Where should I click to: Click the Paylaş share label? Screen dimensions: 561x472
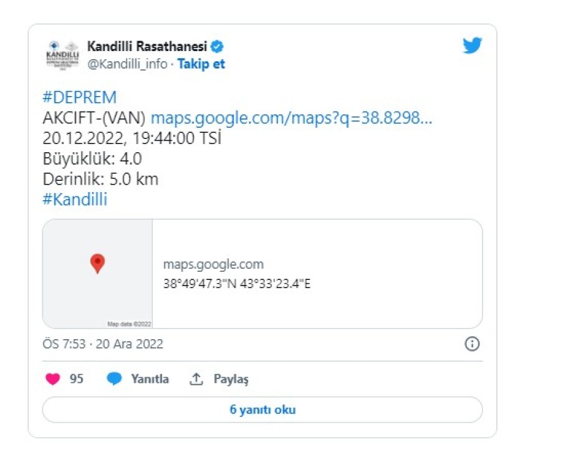[x=231, y=379]
